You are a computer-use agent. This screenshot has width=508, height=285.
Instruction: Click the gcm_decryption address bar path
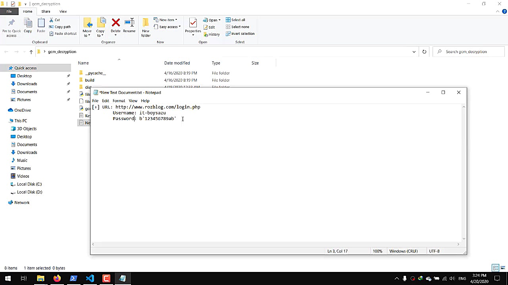pos(62,52)
